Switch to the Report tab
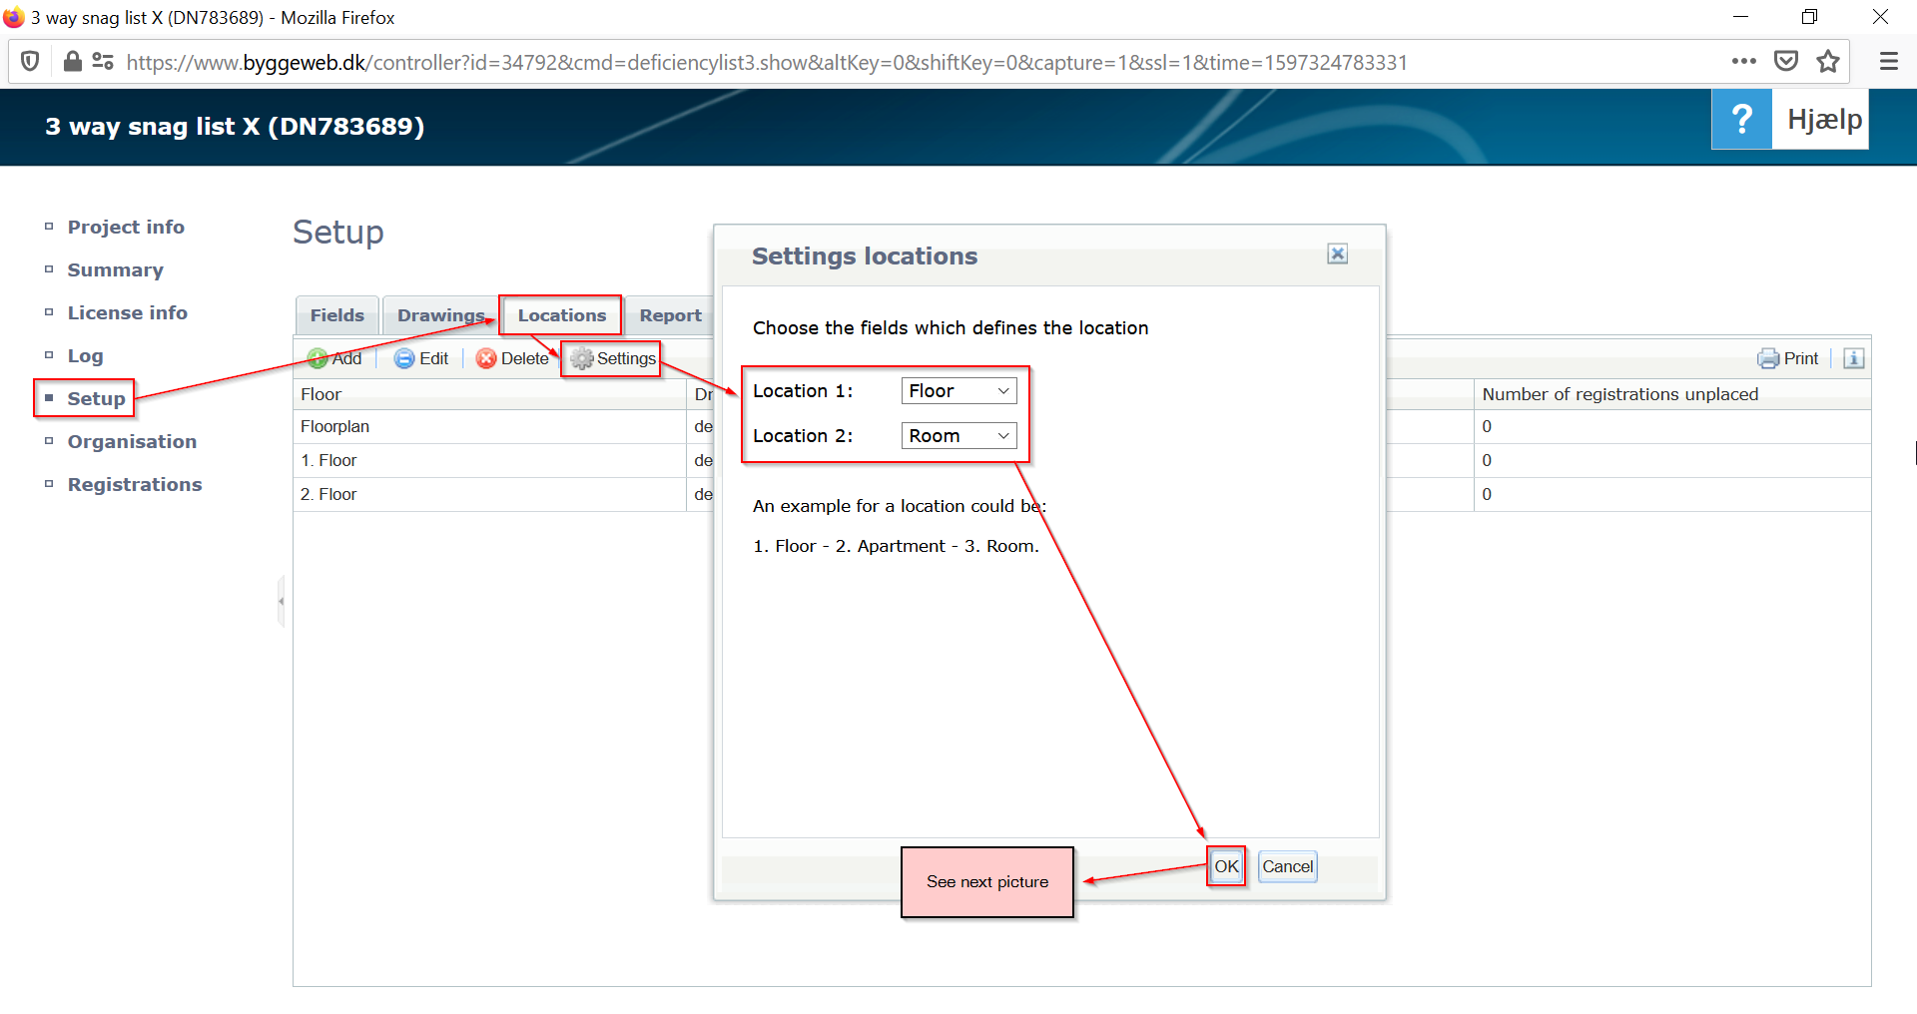 click(670, 315)
